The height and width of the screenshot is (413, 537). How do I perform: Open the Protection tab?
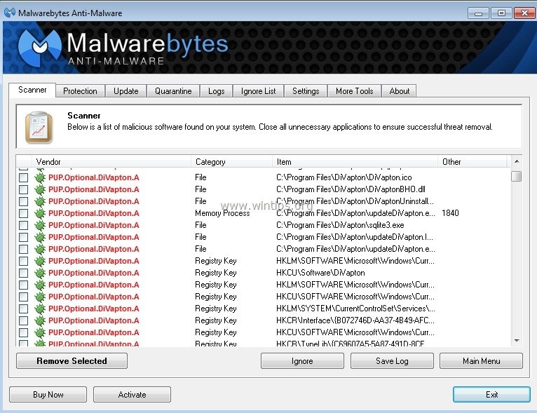[80, 91]
